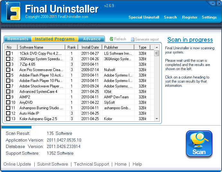Viewport: 222px width, 172px height.
Task: Click the 1352 Software support value
Action: (60, 153)
